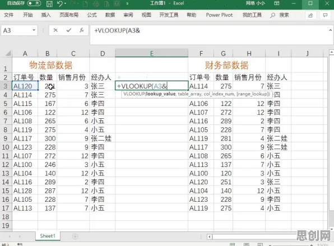Image resolution: width=334 pixels, height=246 pixels.
Task: Switch to the 插入 Insert tab
Action: click(x=46, y=15)
